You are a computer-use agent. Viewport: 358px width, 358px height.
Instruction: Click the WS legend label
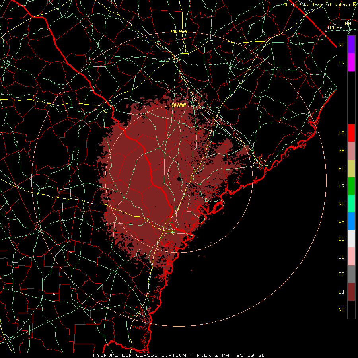point(341,221)
